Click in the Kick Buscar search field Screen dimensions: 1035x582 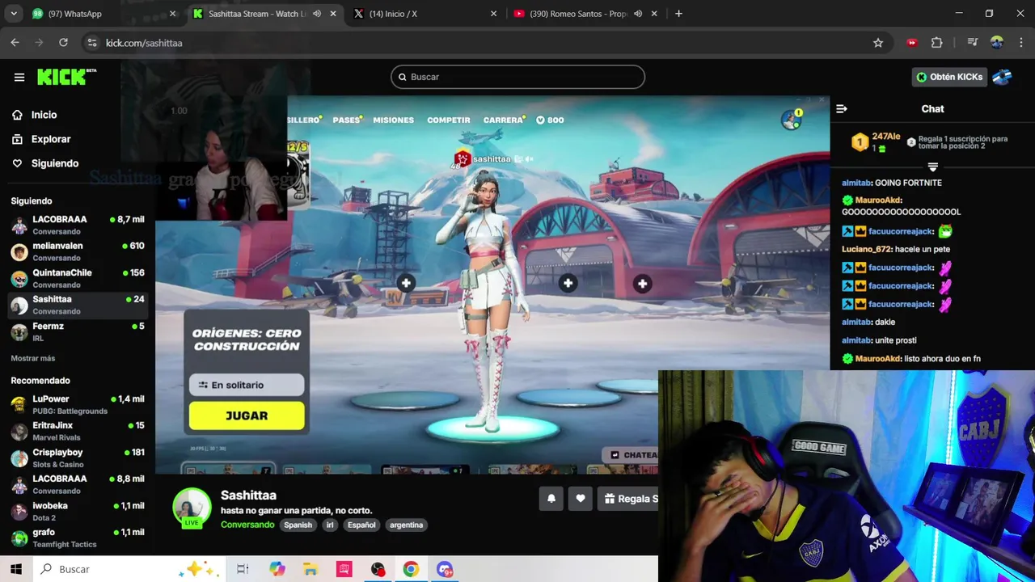pos(517,77)
